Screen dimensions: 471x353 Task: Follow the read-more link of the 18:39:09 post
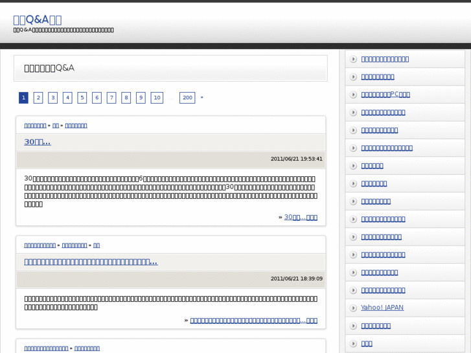(x=254, y=320)
